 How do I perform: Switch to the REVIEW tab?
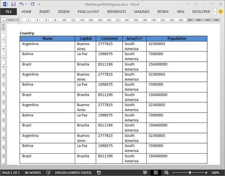pos(163,12)
